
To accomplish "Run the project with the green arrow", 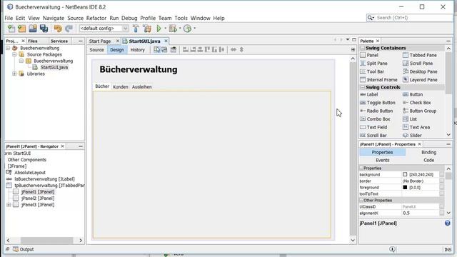I will tap(159, 29).
